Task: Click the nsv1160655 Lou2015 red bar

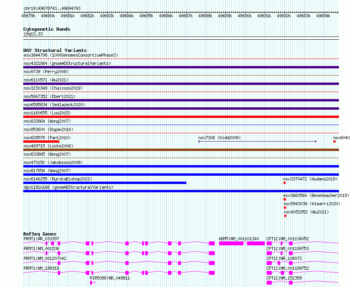Action: coord(181,117)
